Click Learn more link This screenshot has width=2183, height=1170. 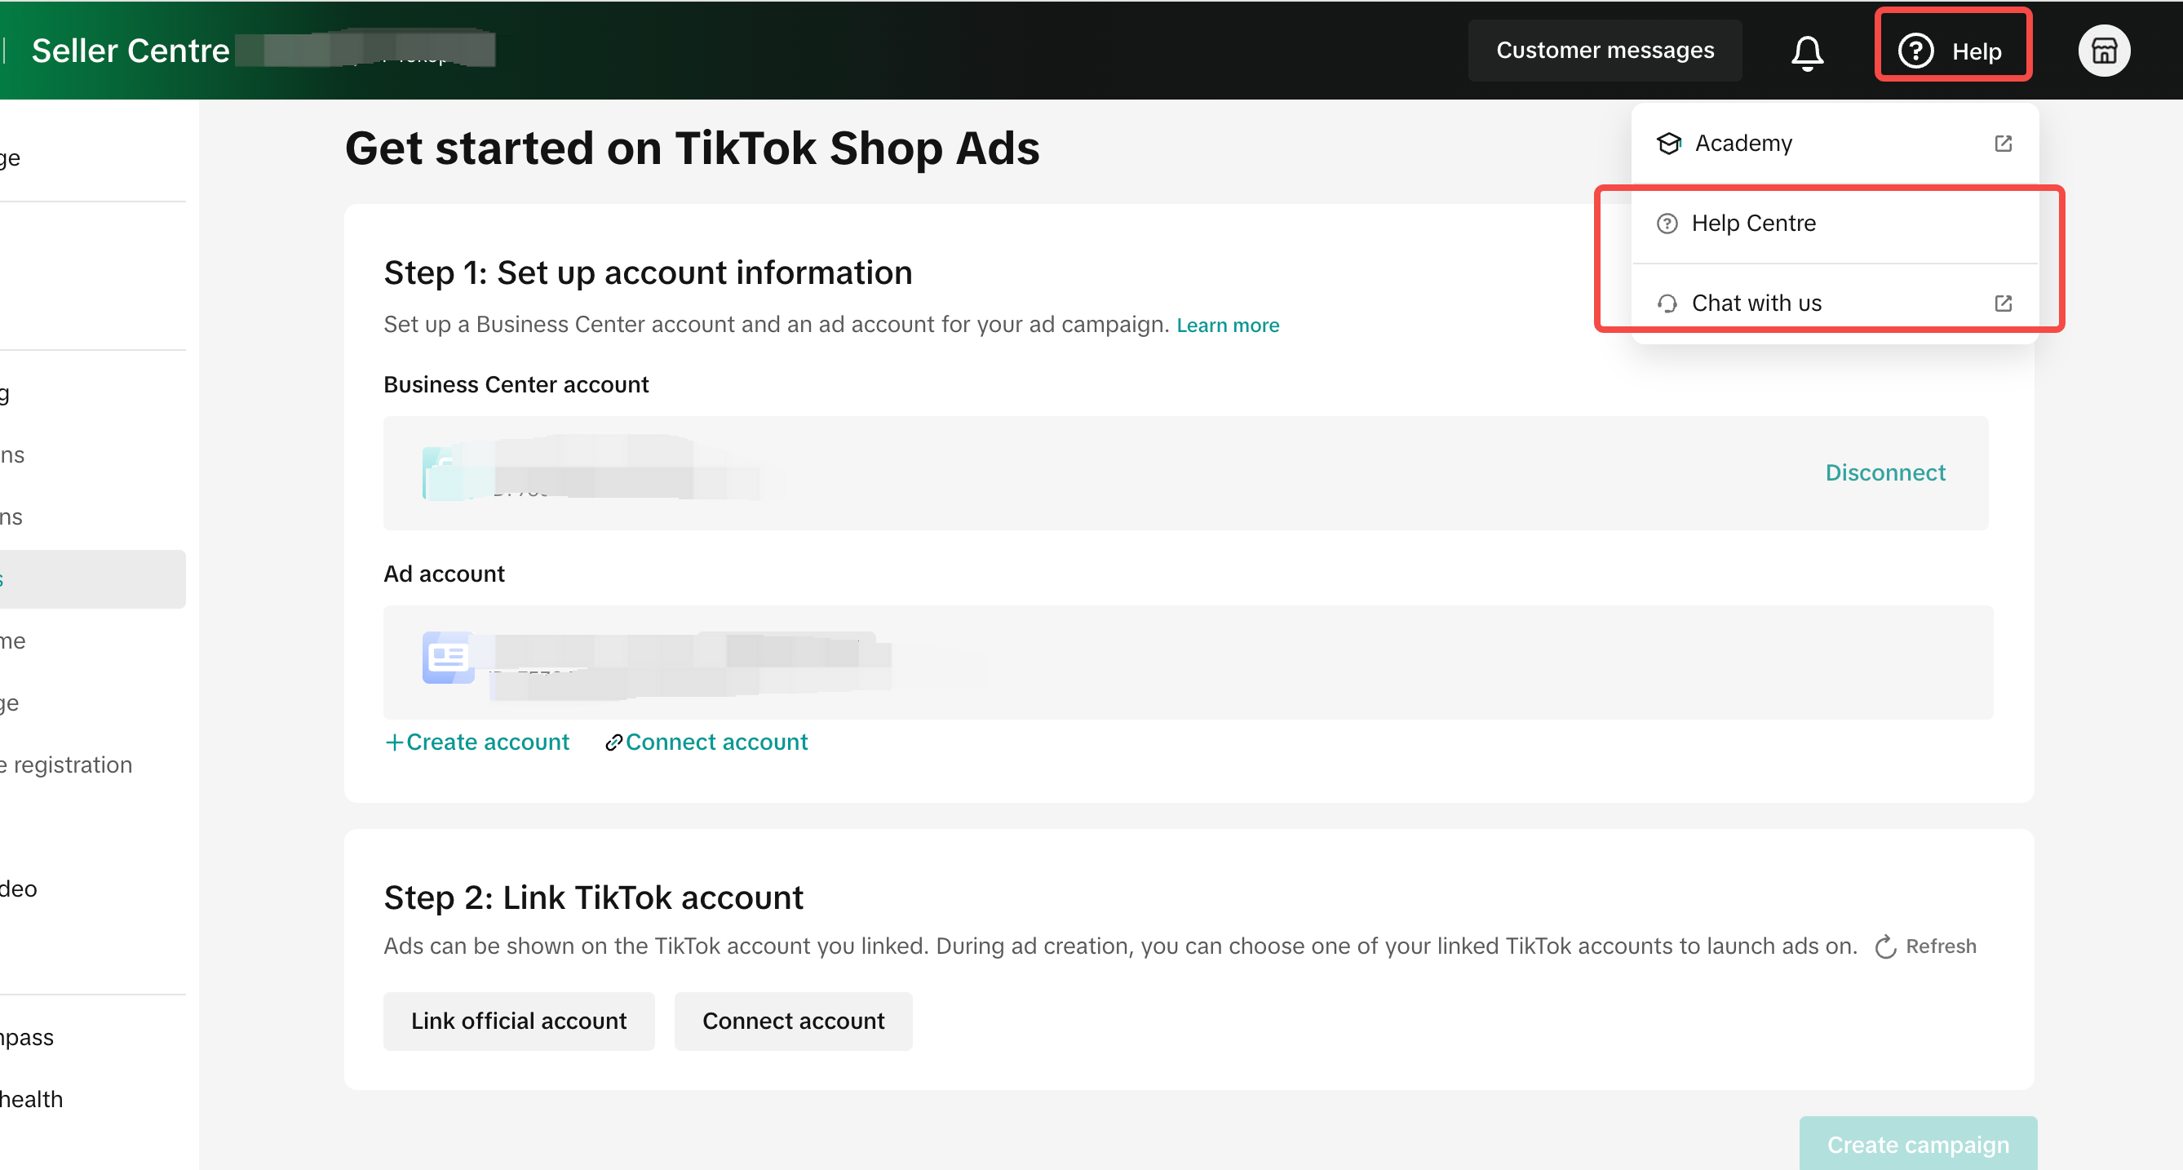1227,326
